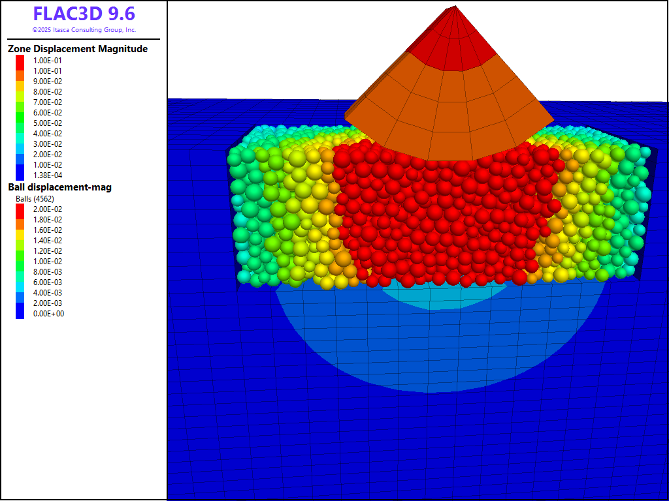Pick the 8.00E-03 ball legend swatch
The image size is (669, 501).
click(x=20, y=271)
